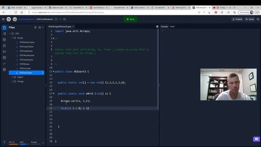Click the red Opera extension icon
Image resolution: width=261 pixels, height=147 pixels.
click(216, 12)
